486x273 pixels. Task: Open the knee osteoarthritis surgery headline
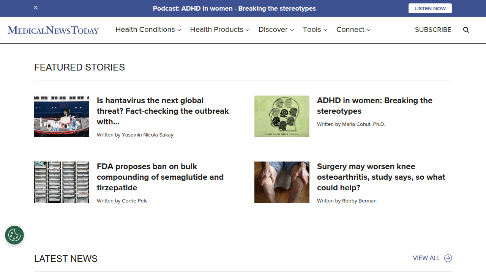point(381,177)
